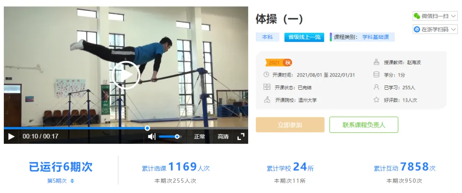Expand the 微信扫一扫 dropdown arrow
This screenshot has height=193, width=462.
pyautogui.click(x=453, y=16)
